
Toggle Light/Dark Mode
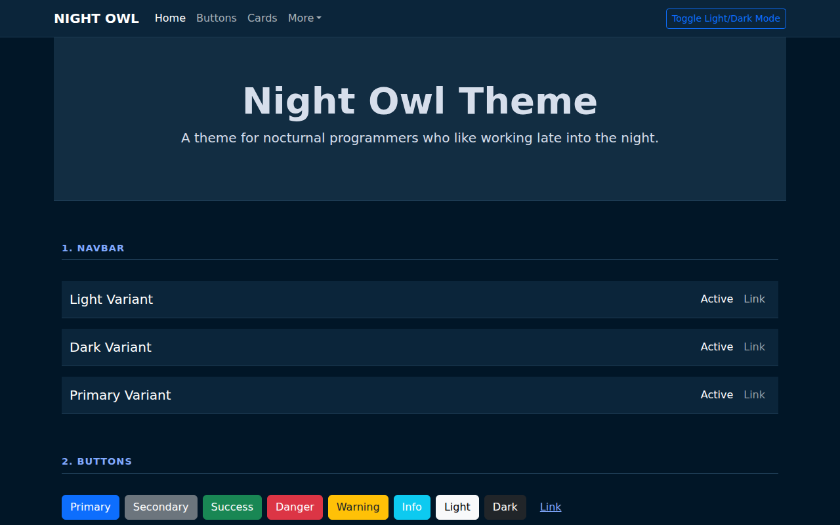726,18
